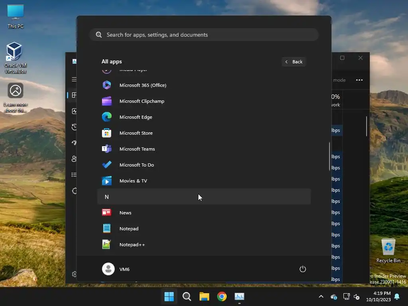This screenshot has width=408, height=306.
Task: Open Task Manager Details sidebar icon
Action: 74,175
